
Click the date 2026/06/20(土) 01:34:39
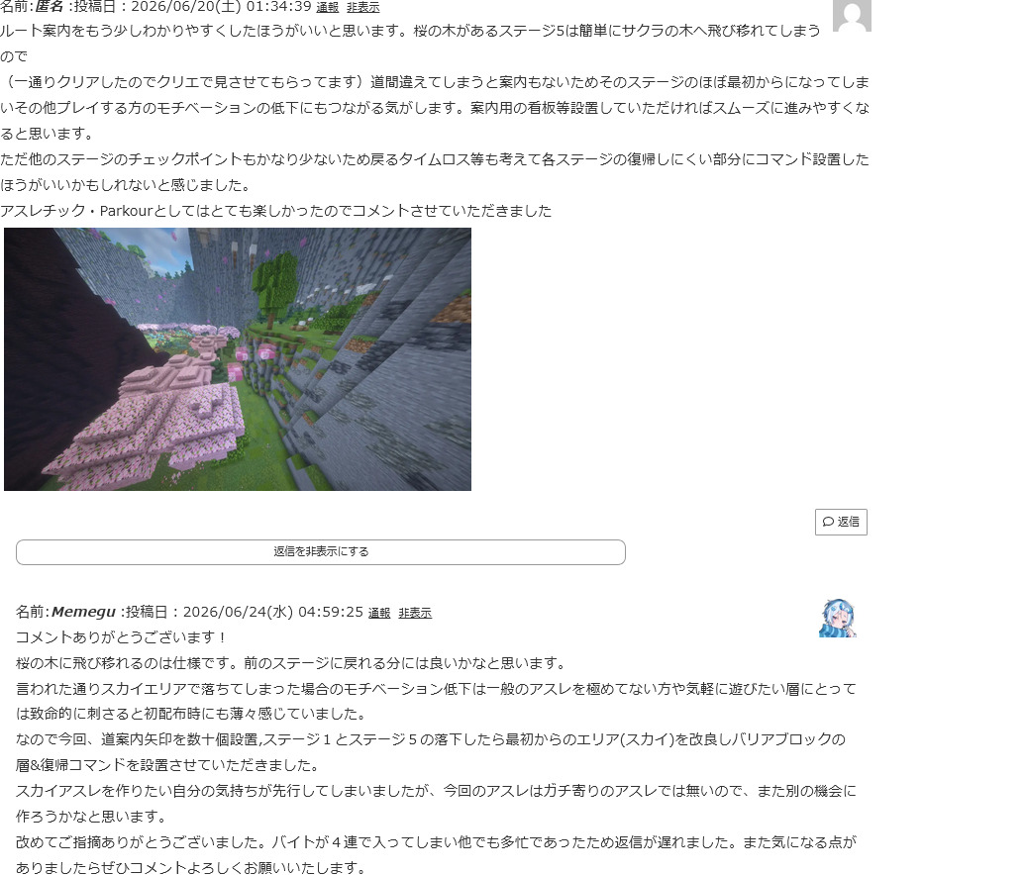(x=221, y=7)
